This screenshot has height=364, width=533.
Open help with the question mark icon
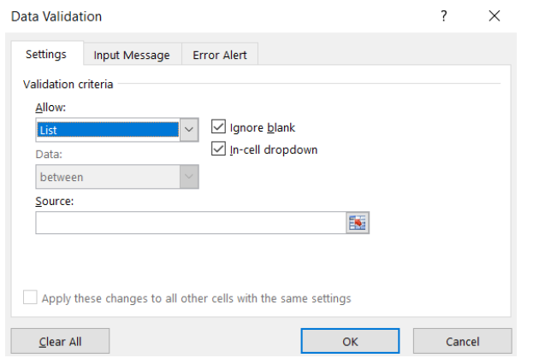point(444,16)
